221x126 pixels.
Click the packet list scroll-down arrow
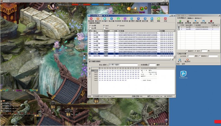click(174, 57)
